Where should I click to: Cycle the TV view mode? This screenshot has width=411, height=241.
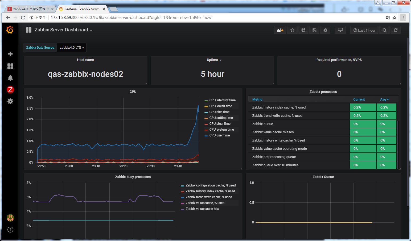tap(340, 30)
